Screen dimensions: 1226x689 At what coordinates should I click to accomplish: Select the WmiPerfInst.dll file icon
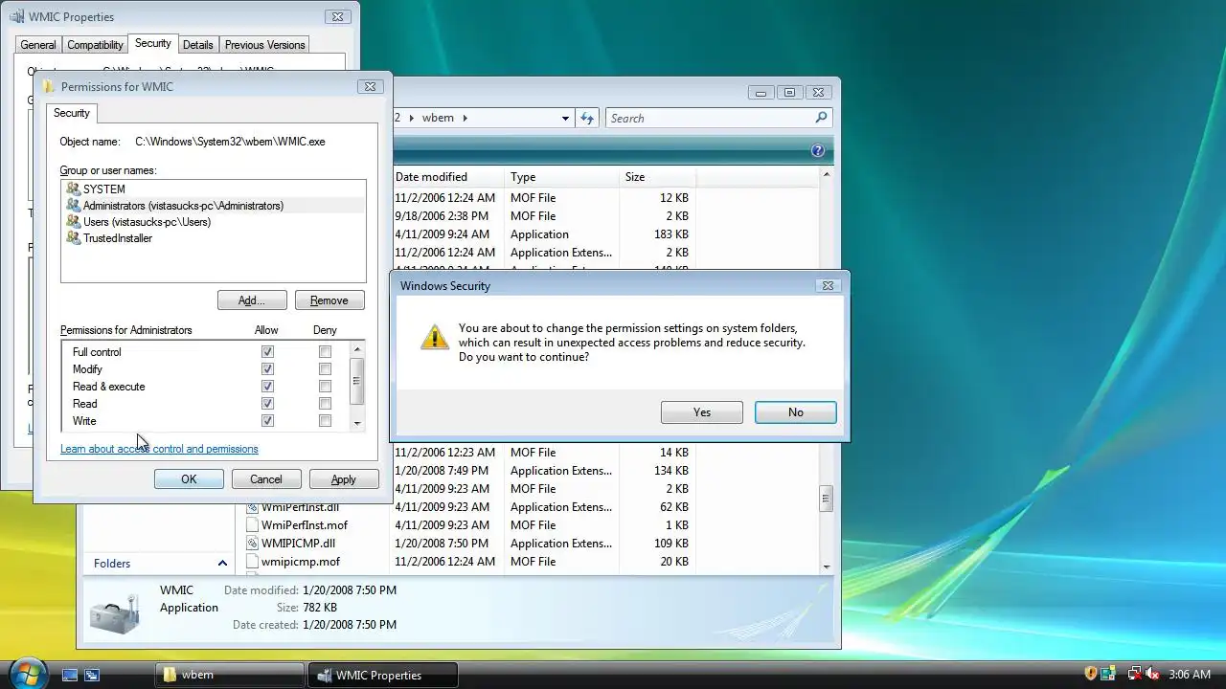coord(253,507)
